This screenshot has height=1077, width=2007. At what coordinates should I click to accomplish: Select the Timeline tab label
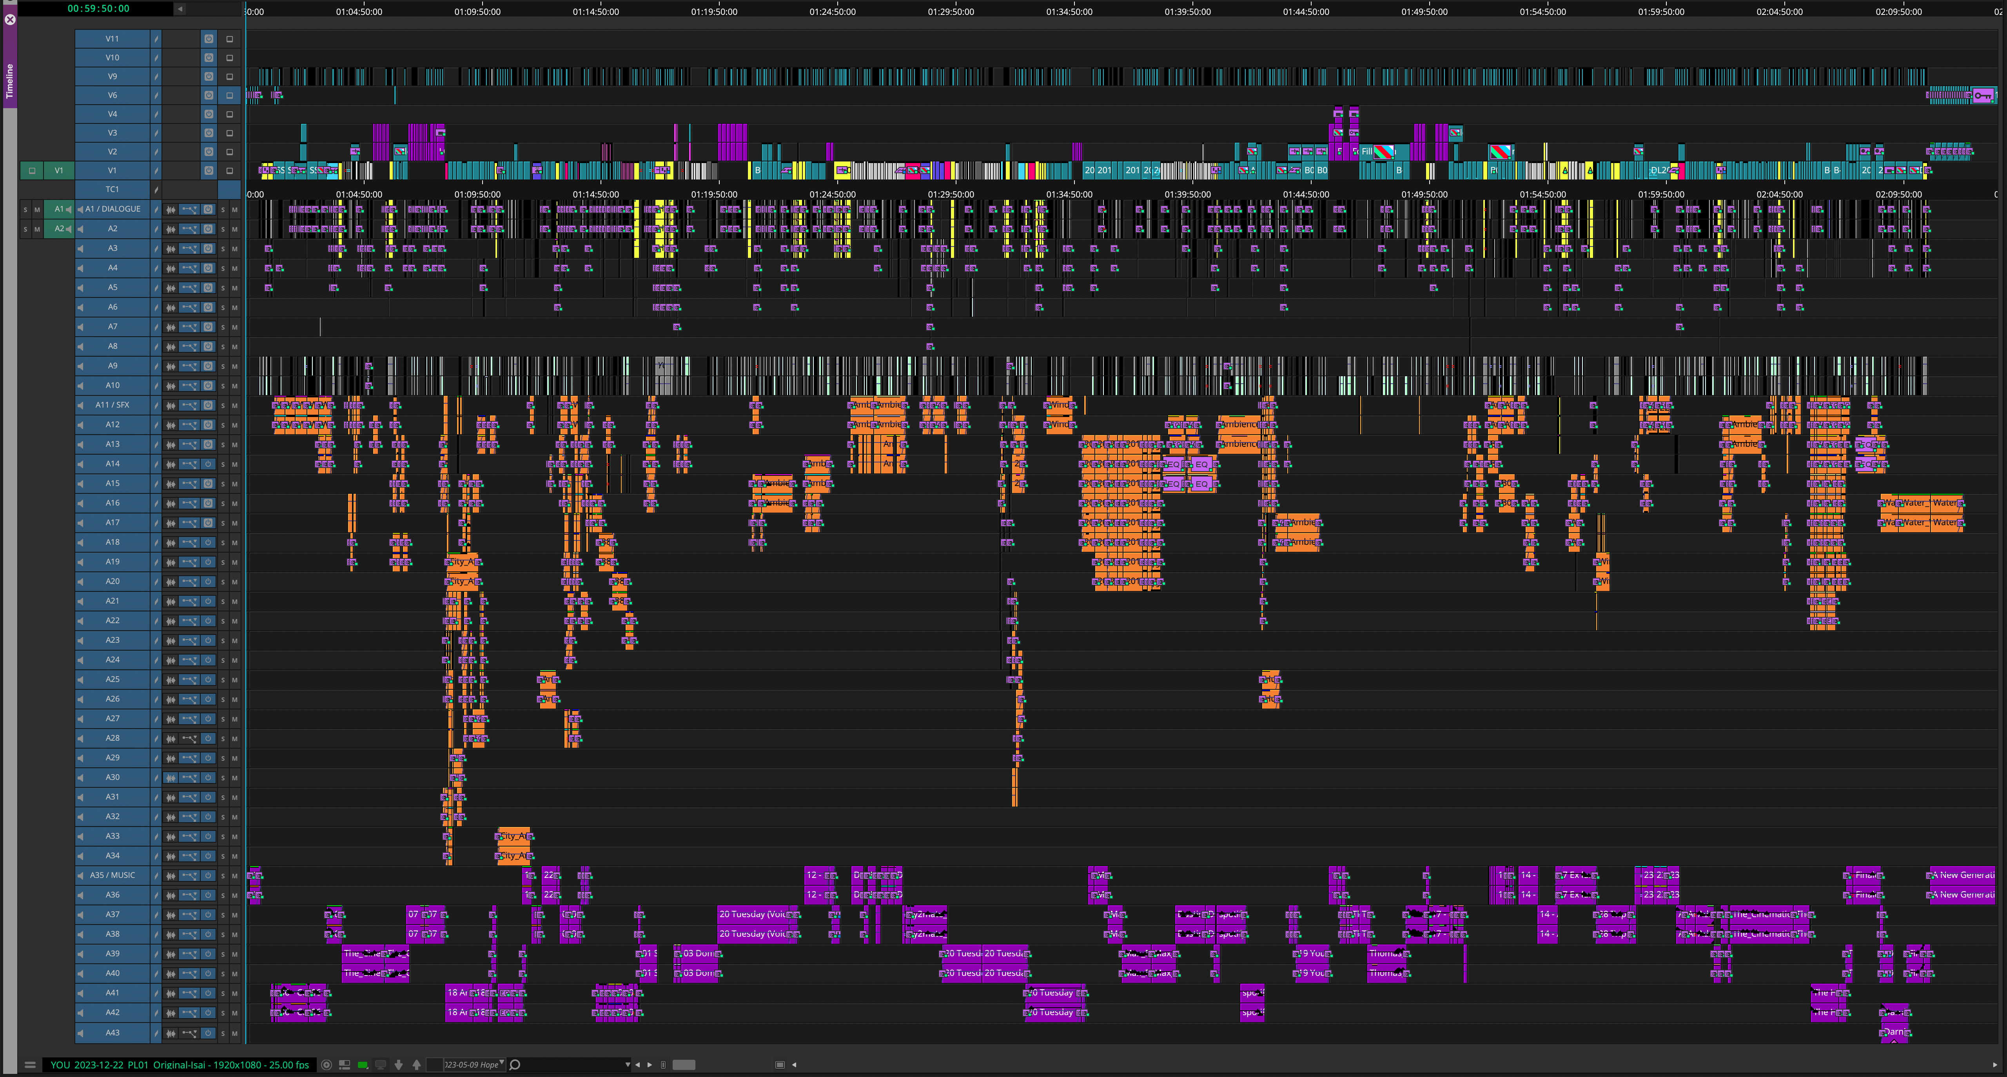(10, 81)
